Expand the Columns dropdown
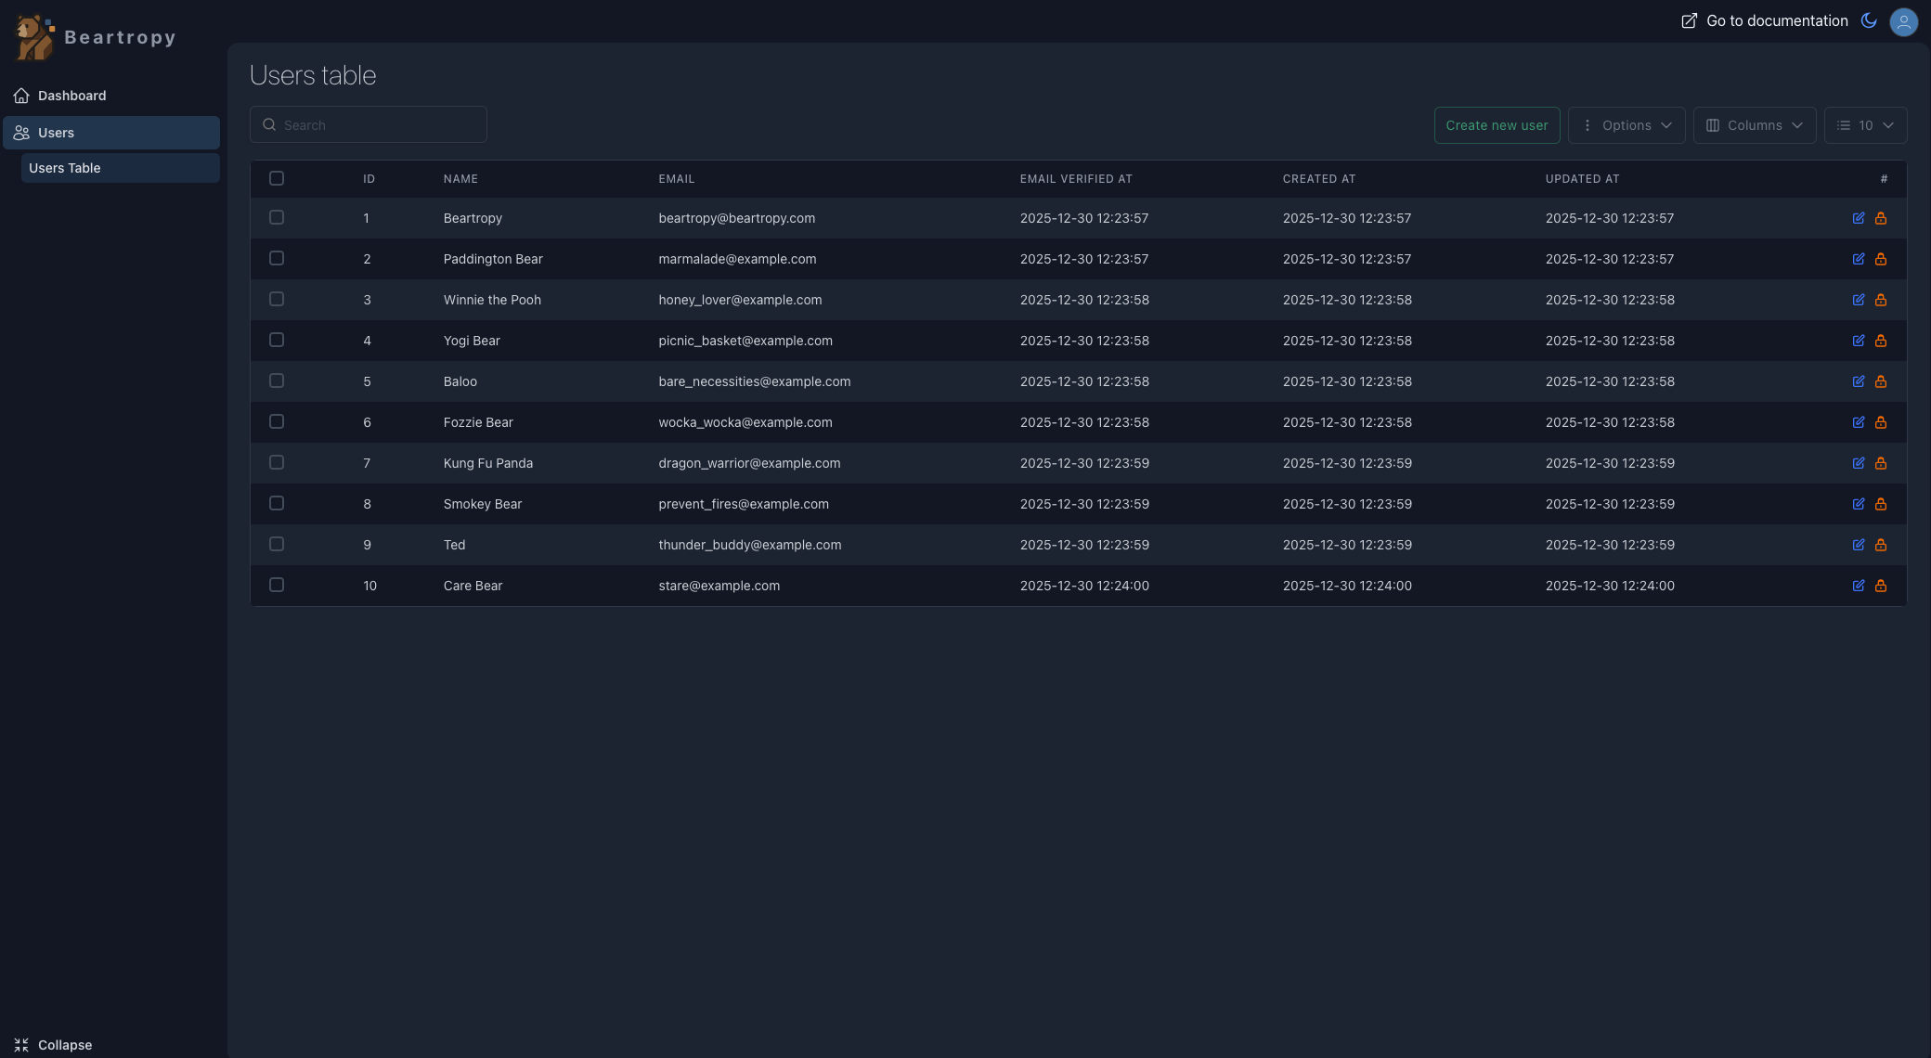1931x1058 pixels. 1754,125
